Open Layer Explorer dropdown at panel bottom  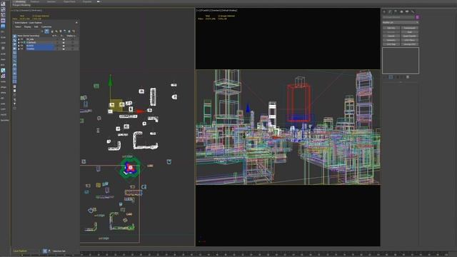pyautogui.click(x=27, y=251)
